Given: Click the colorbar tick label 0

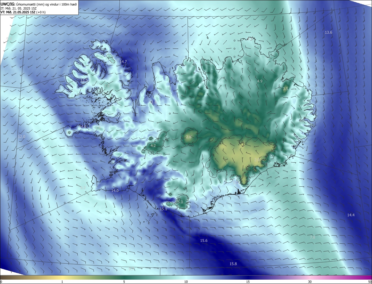Looking at the screenshot, I should click(1, 282).
